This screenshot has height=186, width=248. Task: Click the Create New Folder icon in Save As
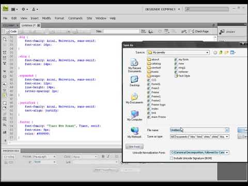pyautogui.click(x=226, y=52)
